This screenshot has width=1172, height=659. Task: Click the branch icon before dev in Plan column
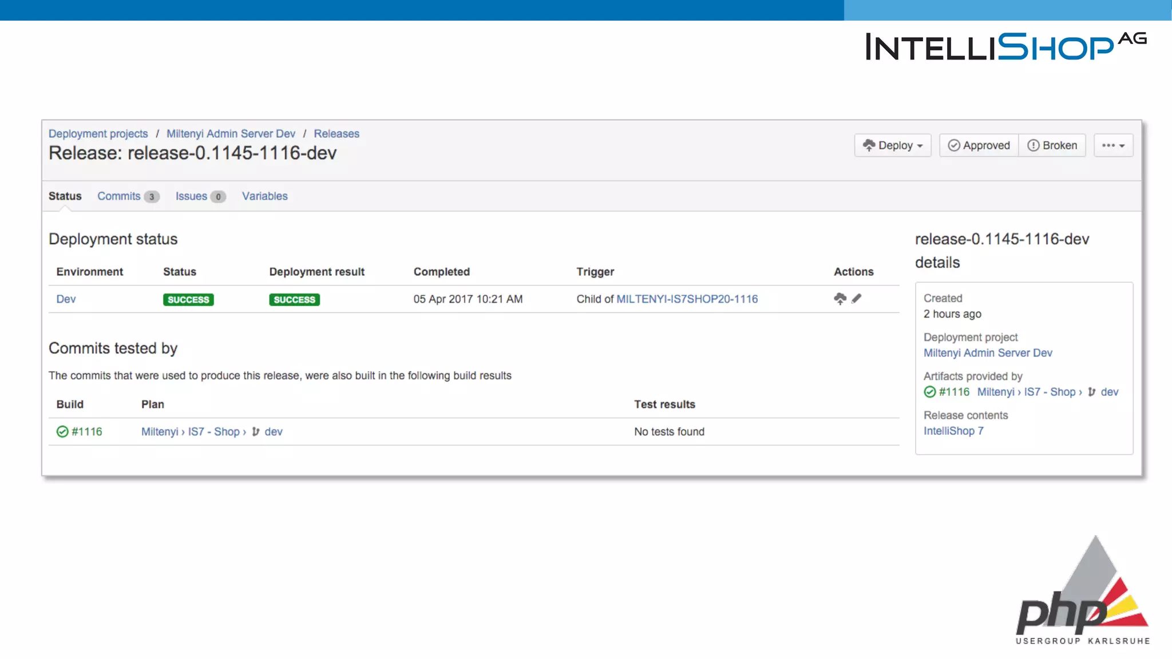255,432
